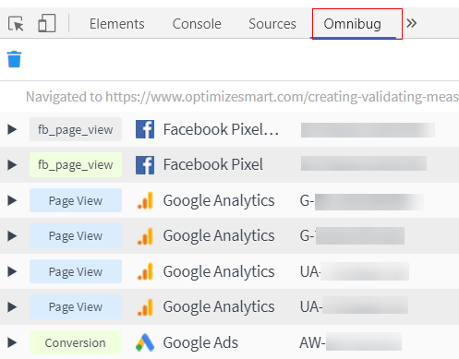Click the Google Ads logo icon

tap(145, 342)
